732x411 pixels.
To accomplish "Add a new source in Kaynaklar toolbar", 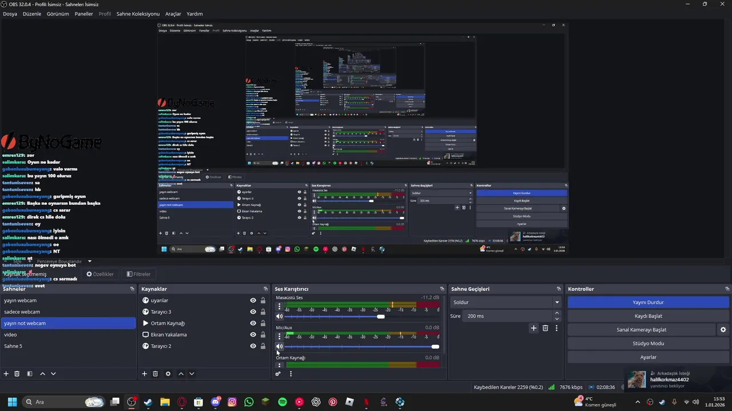I will point(145,373).
